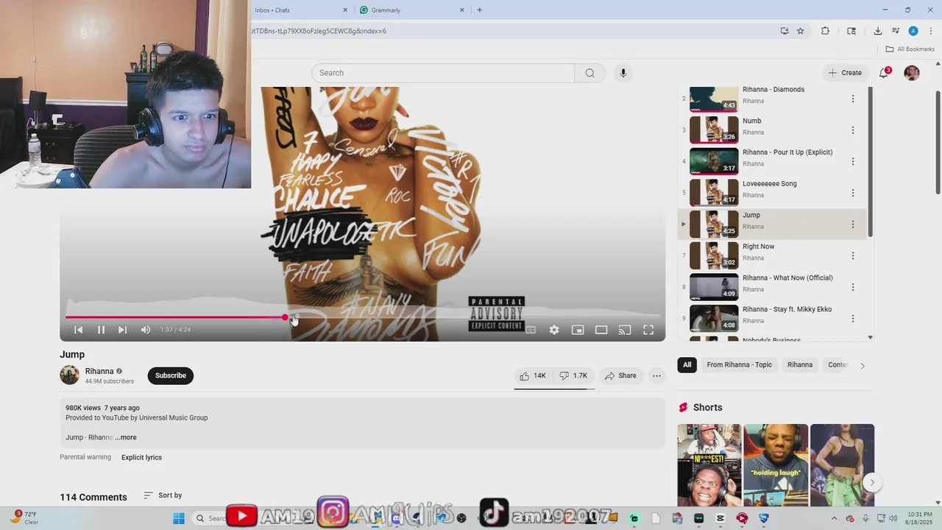This screenshot has height=530, width=942.
Task: Open options menu for Diamonds row
Action: (853, 99)
